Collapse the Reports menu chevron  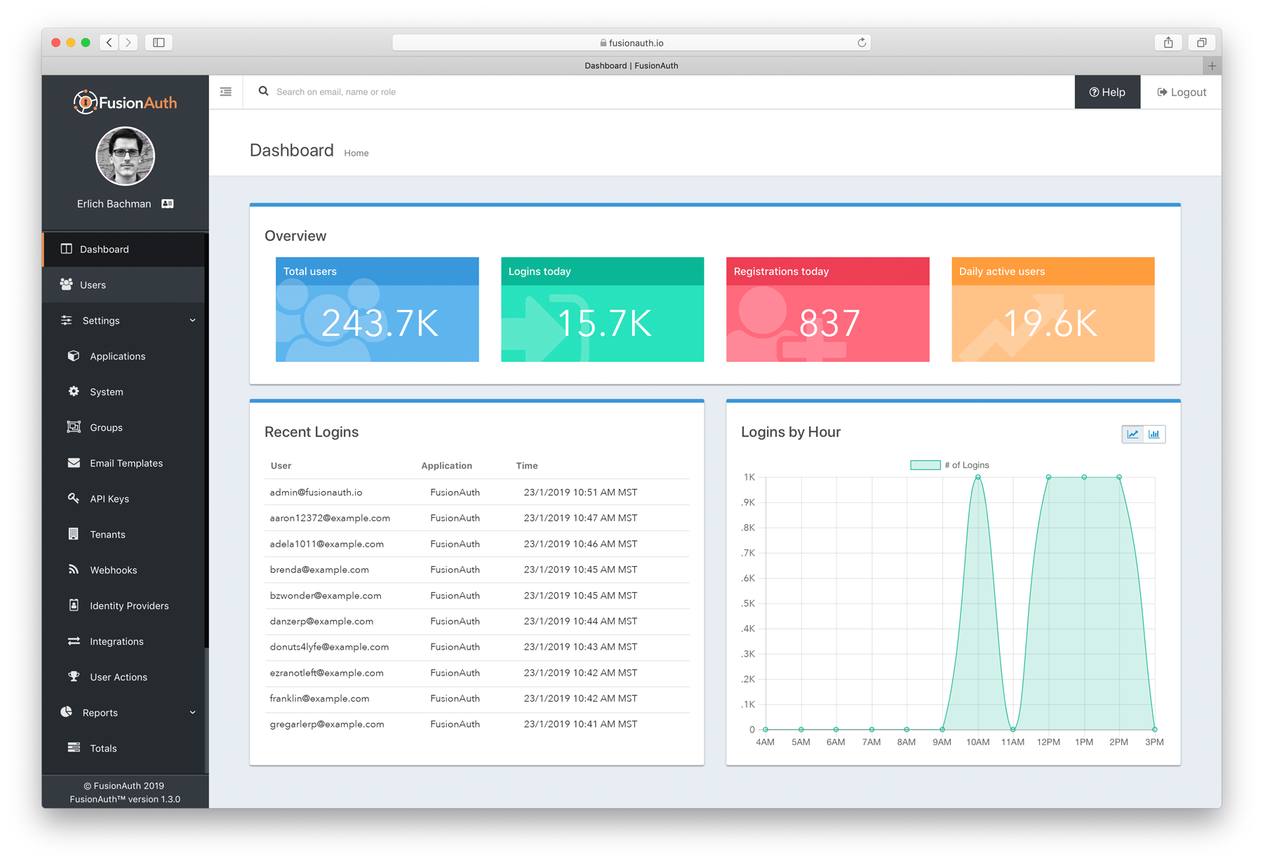pos(193,713)
